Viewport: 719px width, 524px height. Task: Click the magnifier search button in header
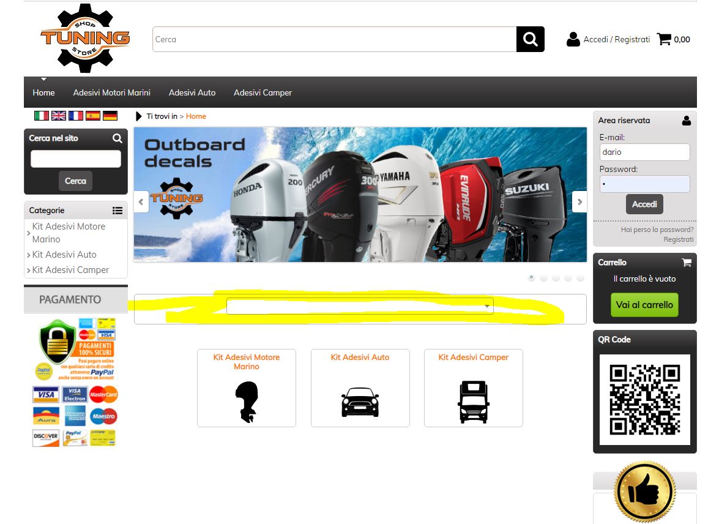[x=530, y=39]
